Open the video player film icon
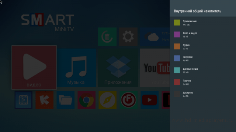The width and height of the screenshot is (236, 132). click(x=24, y=100)
